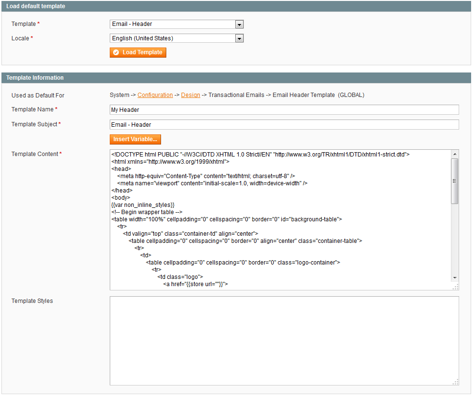Open the Design link

[190, 95]
